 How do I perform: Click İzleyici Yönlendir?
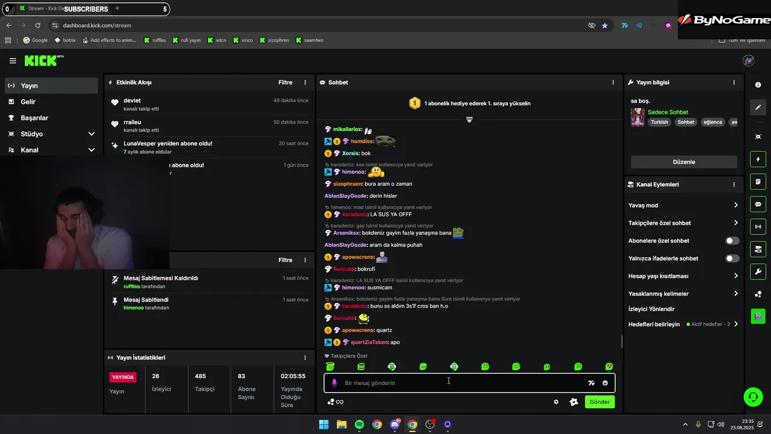click(651, 309)
